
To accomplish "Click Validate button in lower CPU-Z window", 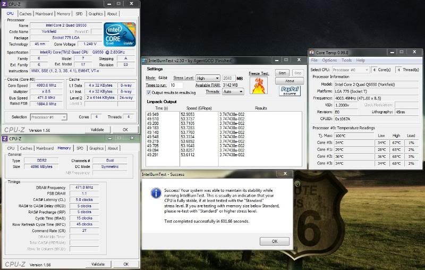I will click(98, 264).
